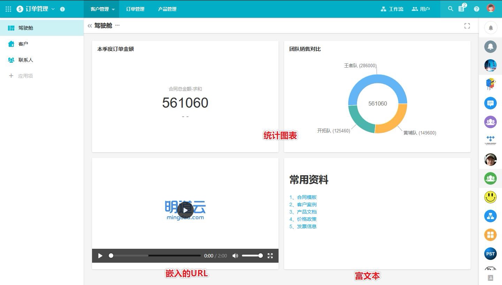
Task: Open the task list with 2 notifications
Action: pos(461,9)
